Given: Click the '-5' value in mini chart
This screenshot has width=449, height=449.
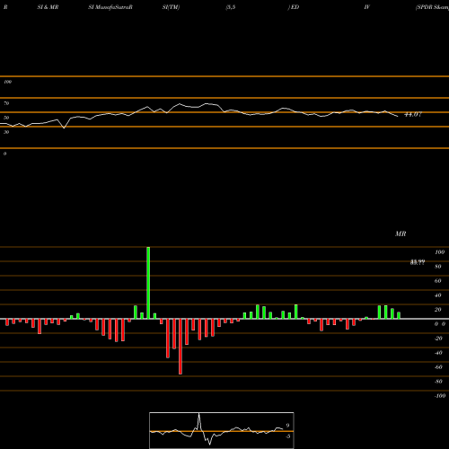Looking at the screenshot, I should click(x=287, y=436).
